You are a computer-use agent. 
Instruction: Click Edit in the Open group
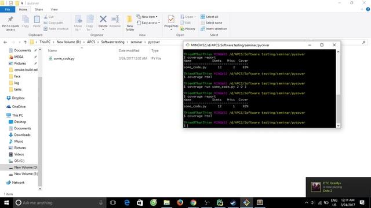[x=185, y=23]
